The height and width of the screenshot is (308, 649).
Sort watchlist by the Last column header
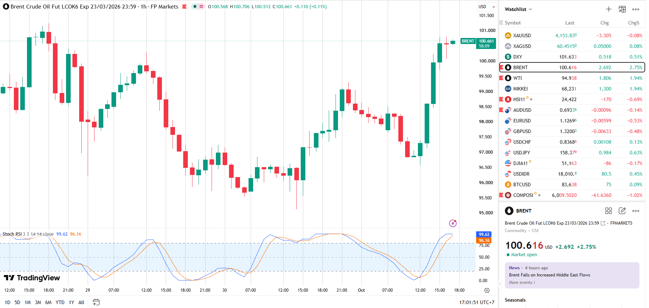(569, 23)
